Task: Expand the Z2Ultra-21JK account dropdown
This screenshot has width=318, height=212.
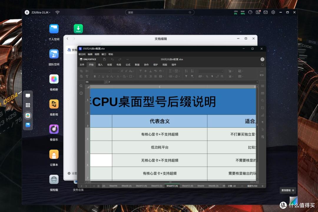Action: [x=41, y=12]
